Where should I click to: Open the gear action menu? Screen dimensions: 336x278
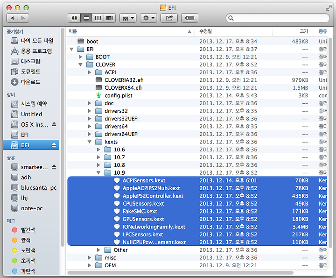coord(148,18)
